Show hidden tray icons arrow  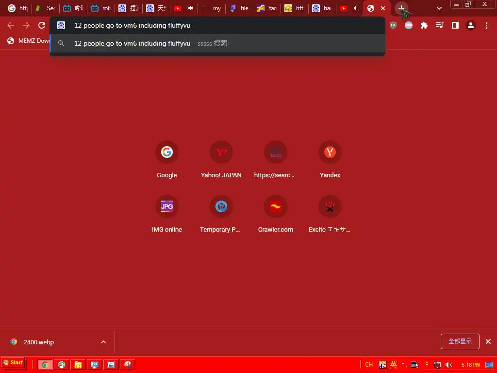pos(427,364)
